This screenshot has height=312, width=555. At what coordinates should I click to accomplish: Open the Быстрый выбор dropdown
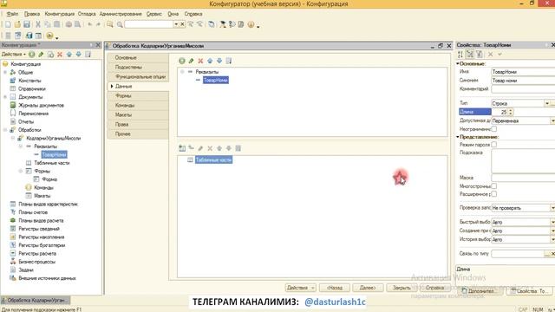pyautogui.click(x=552, y=222)
